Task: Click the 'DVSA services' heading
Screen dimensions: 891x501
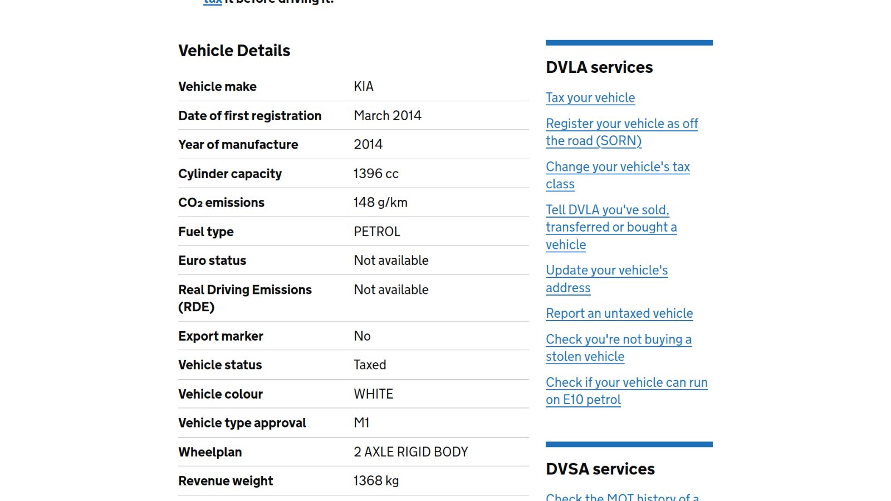Action: coord(600,469)
